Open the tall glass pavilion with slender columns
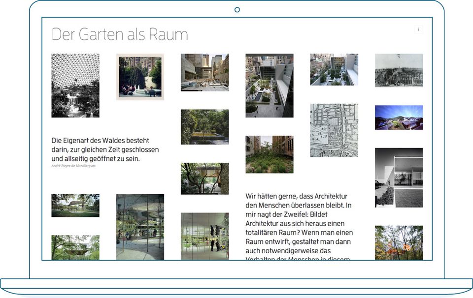Image resolution: width=473 pixels, height=298 pixels. click(x=140, y=227)
